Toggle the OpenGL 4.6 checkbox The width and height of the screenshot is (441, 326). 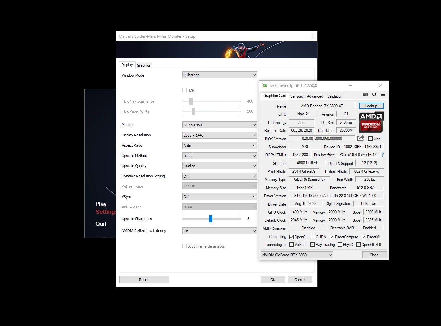pyautogui.click(x=358, y=245)
